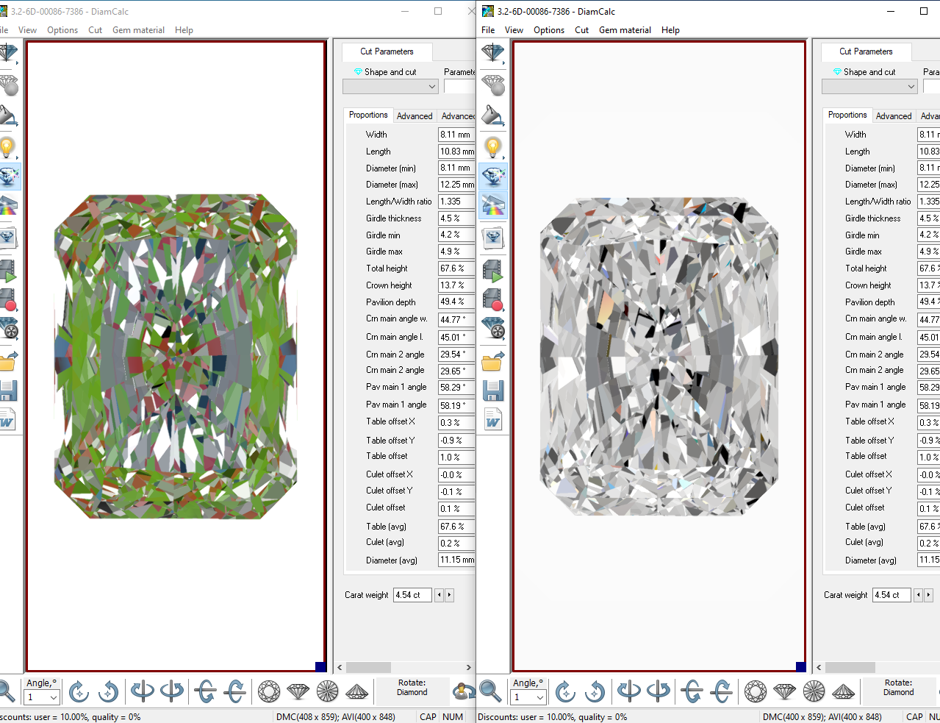Spin left about vertical axis in right window
The image size is (940, 723).
point(628,691)
